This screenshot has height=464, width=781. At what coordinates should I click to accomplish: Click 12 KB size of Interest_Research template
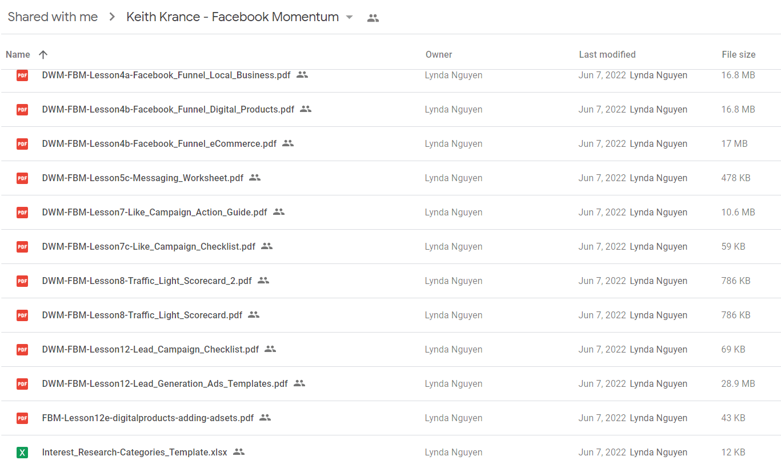point(734,452)
